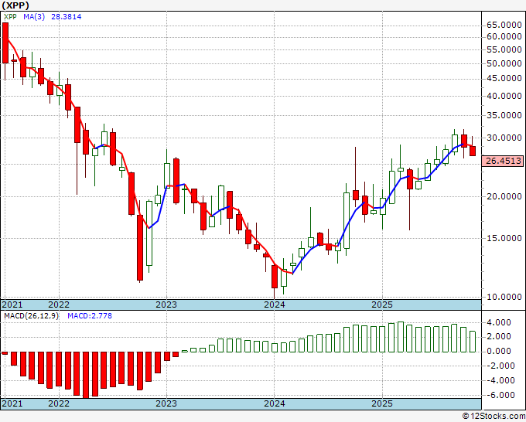
Task: Click the moving average value 28.3814
Action: pyautogui.click(x=66, y=17)
